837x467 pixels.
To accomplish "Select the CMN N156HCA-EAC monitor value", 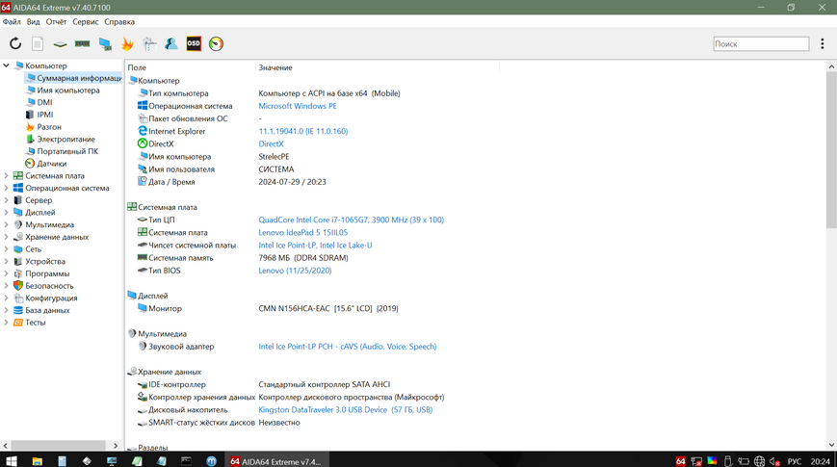I will 328,308.
